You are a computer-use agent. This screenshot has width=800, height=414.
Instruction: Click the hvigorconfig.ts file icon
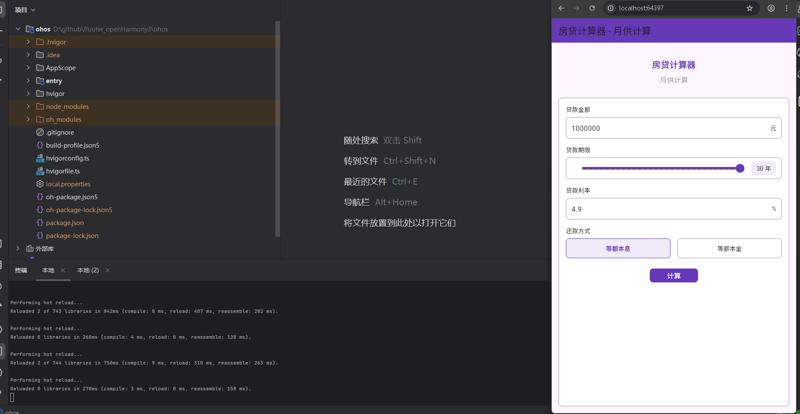pyautogui.click(x=40, y=158)
